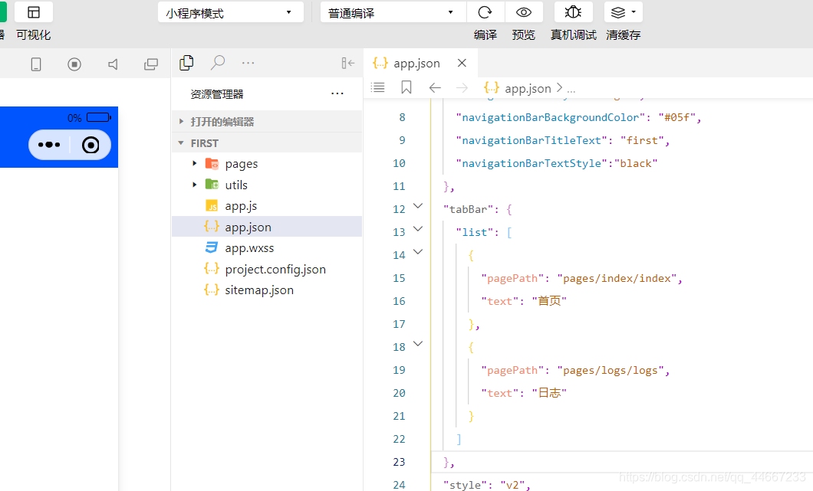This screenshot has width=813, height=491.
Task: Collapse the list array fold arrow on line 13
Action: pos(418,229)
